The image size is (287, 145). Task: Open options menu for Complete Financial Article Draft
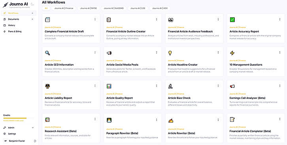tap(95, 19)
